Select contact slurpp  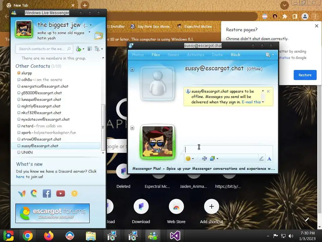coord(26,73)
